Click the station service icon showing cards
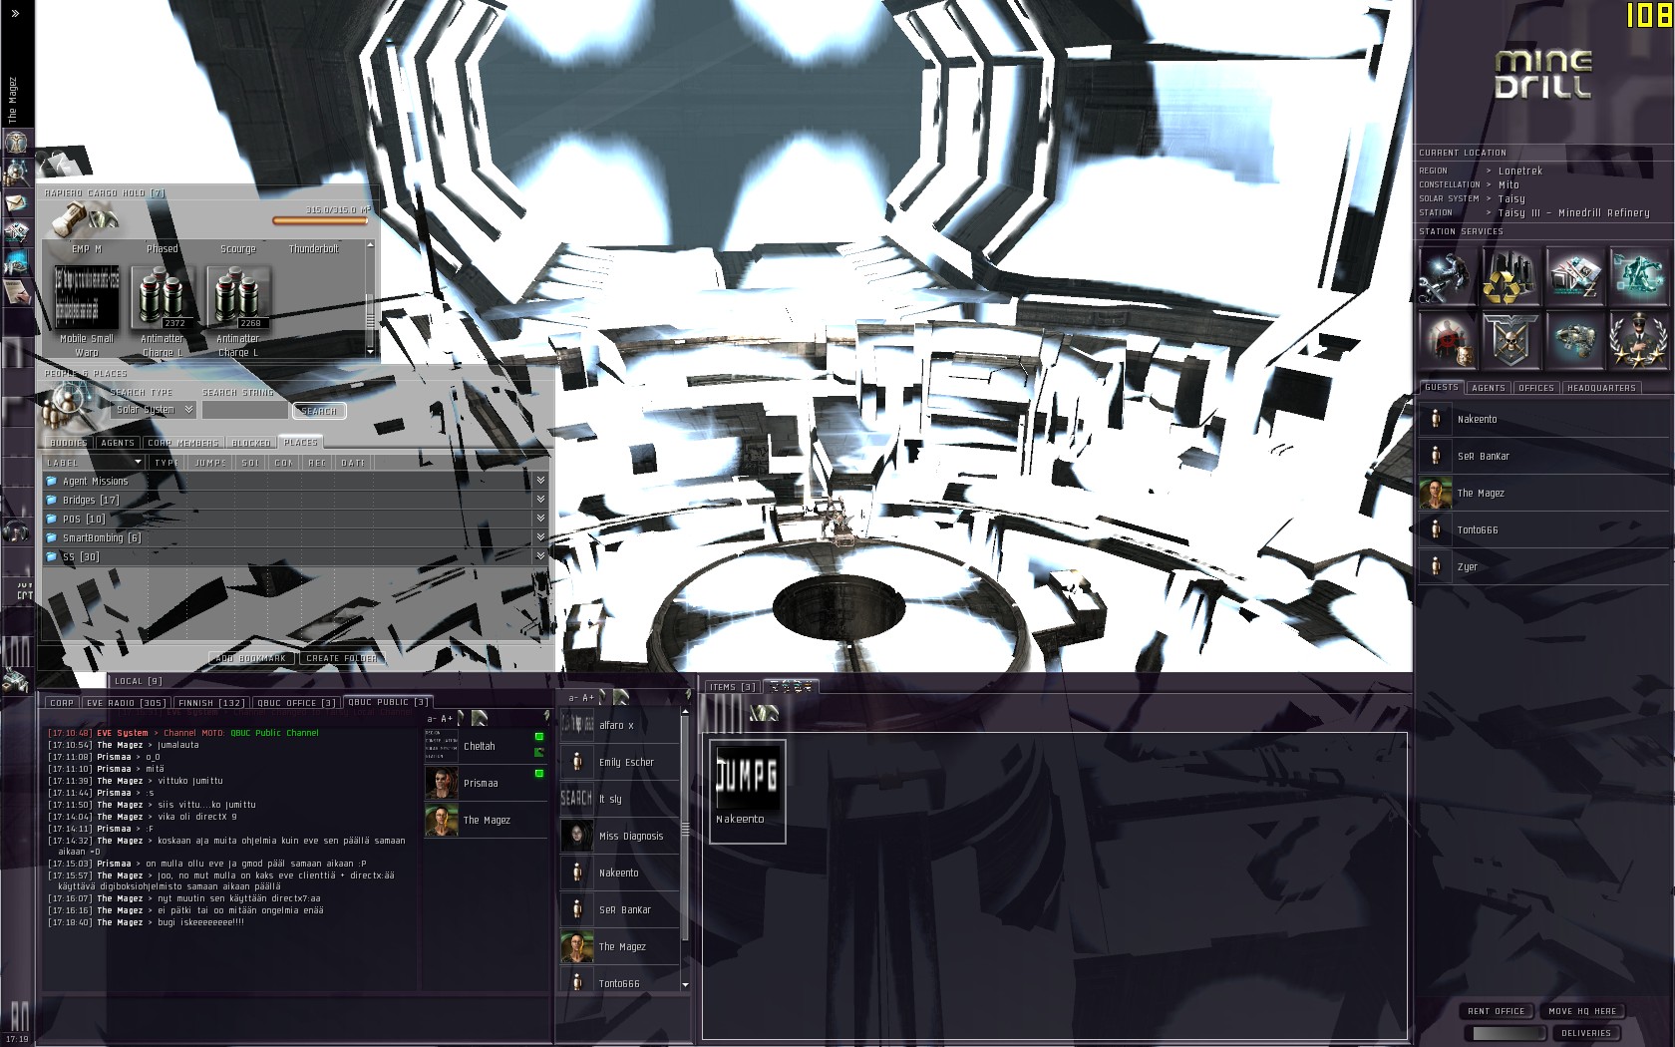Image resolution: width=1675 pixels, height=1047 pixels. (1574, 275)
